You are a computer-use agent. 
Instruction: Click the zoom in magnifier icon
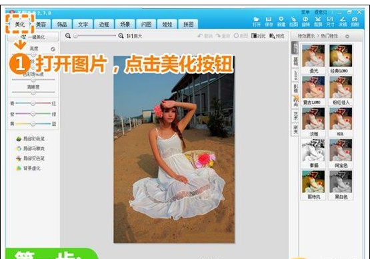click(x=121, y=36)
